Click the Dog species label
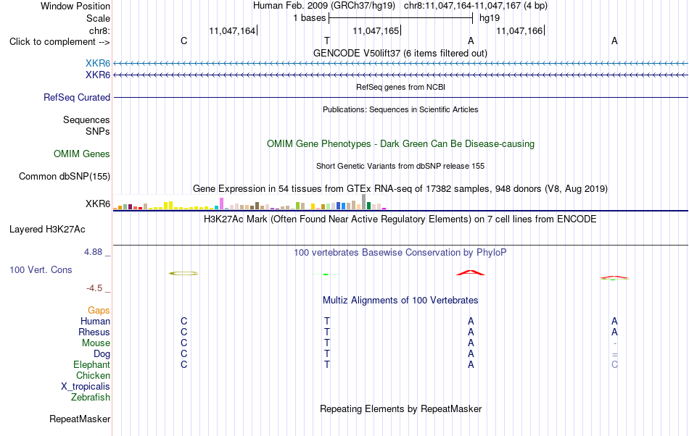The height and width of the screenshot is (436, 689). 102,354
